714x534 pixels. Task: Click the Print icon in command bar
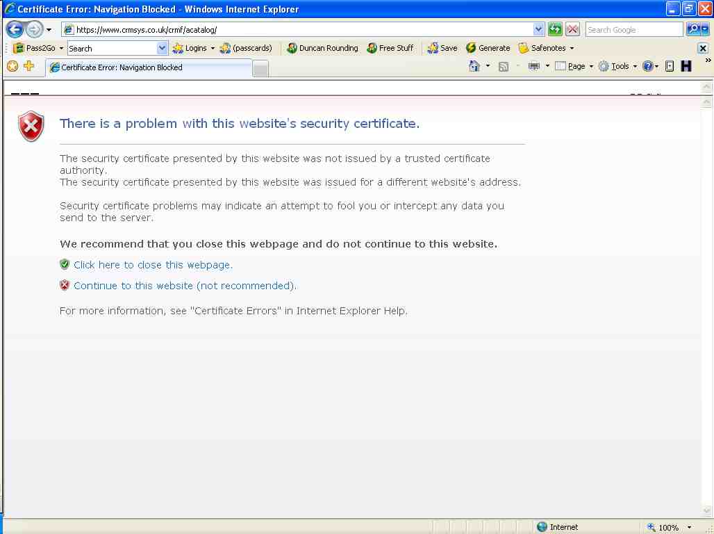point(534,66)
